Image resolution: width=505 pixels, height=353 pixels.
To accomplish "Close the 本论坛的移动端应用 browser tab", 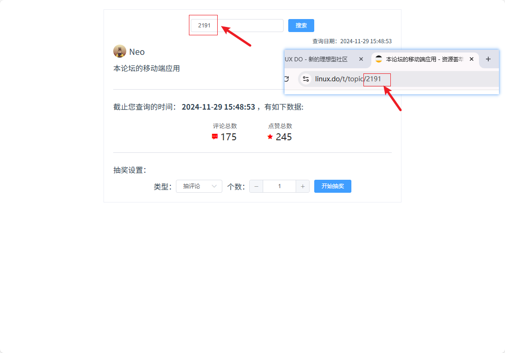I will 472,59.
